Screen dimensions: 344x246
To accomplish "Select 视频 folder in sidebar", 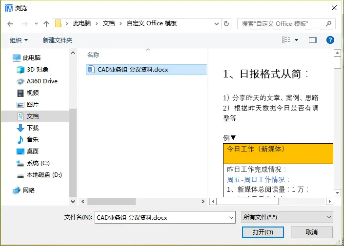I will [28, 93].
